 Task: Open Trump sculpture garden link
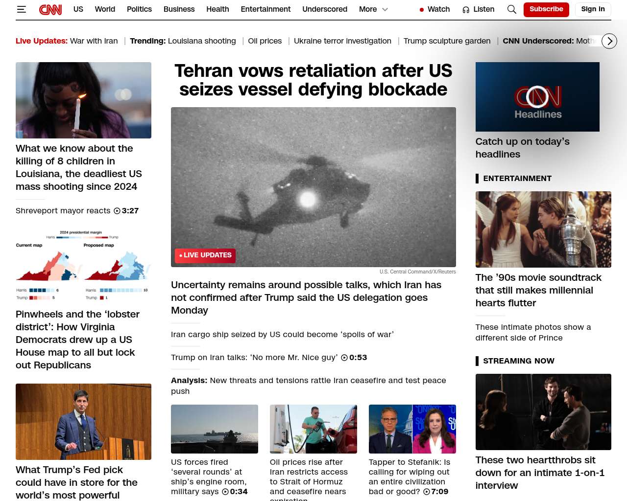click(x=447, y=41)
